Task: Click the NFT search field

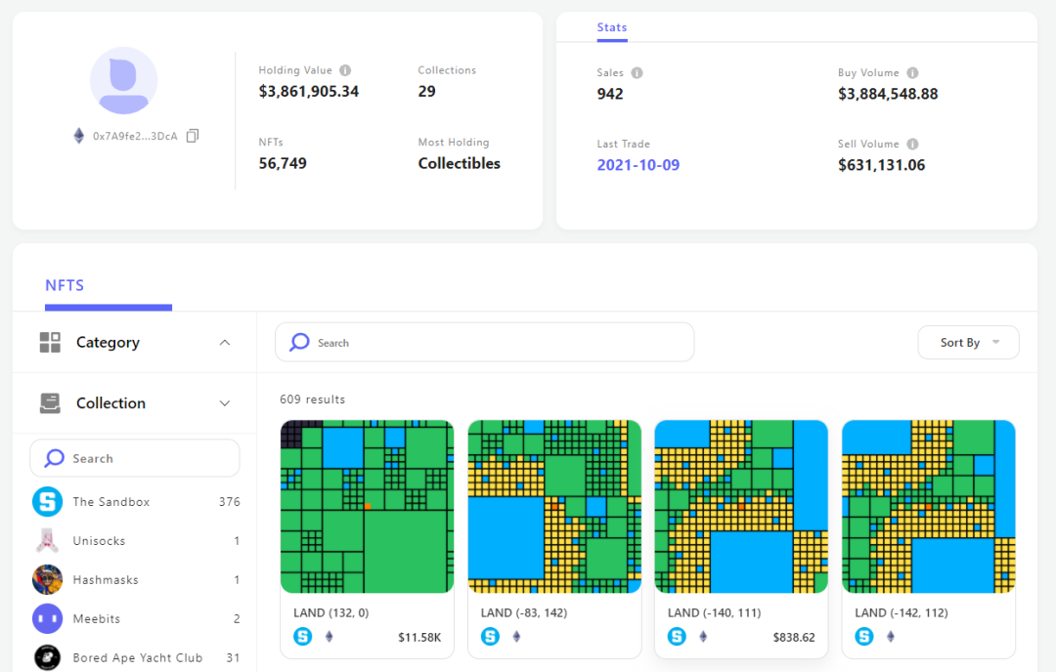Action: [x=485, y=343]
